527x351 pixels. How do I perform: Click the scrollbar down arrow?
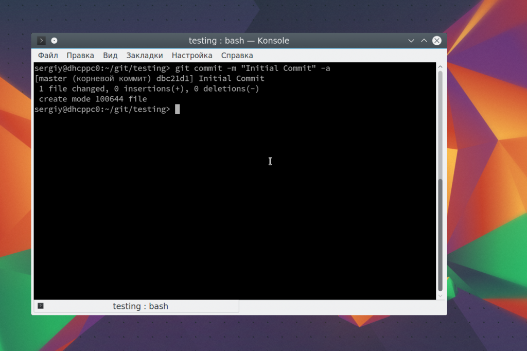click(x=440, y=296)
